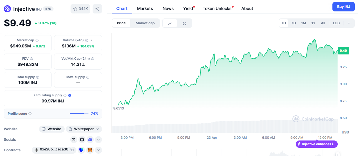358x156 pixels.
Task: Open the Chart tab
Action: pos(122,8)
